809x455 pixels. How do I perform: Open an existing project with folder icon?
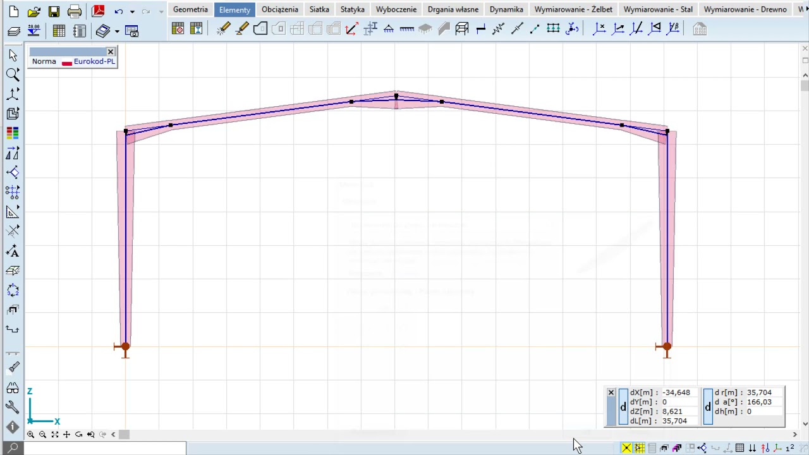pos(34,11)
